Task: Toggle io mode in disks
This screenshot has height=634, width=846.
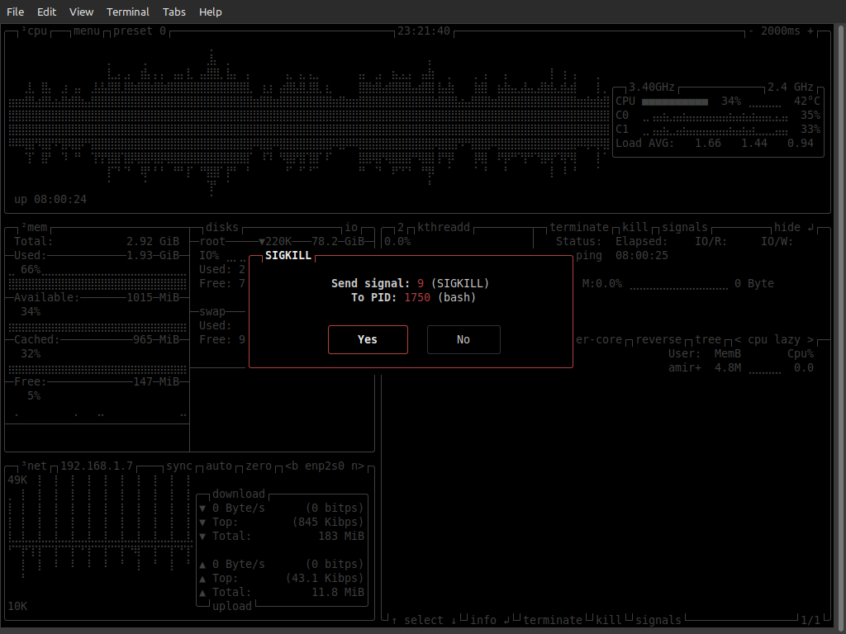Action: click(351, 228)
